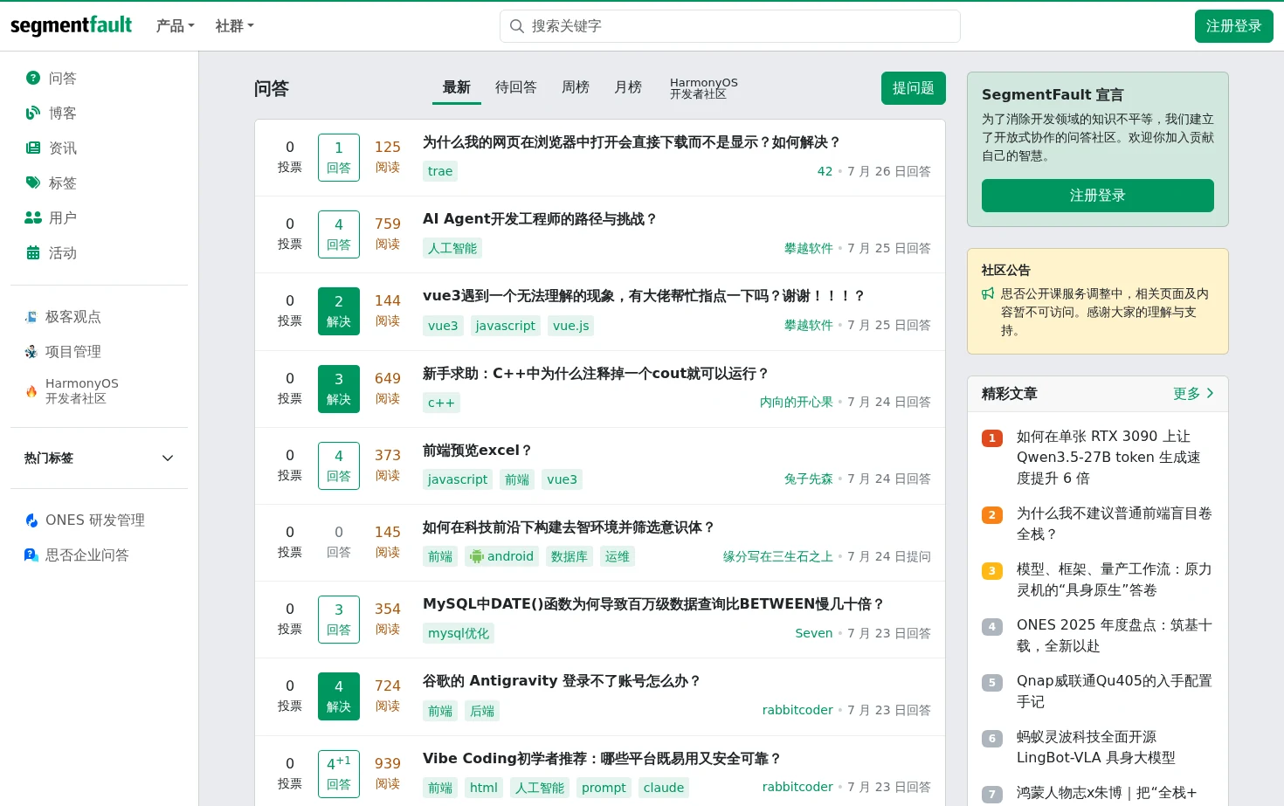Viewport: 1284px width, 806px height.
Task: Click the 极客观点 sidebar icon
Action: 31,317
